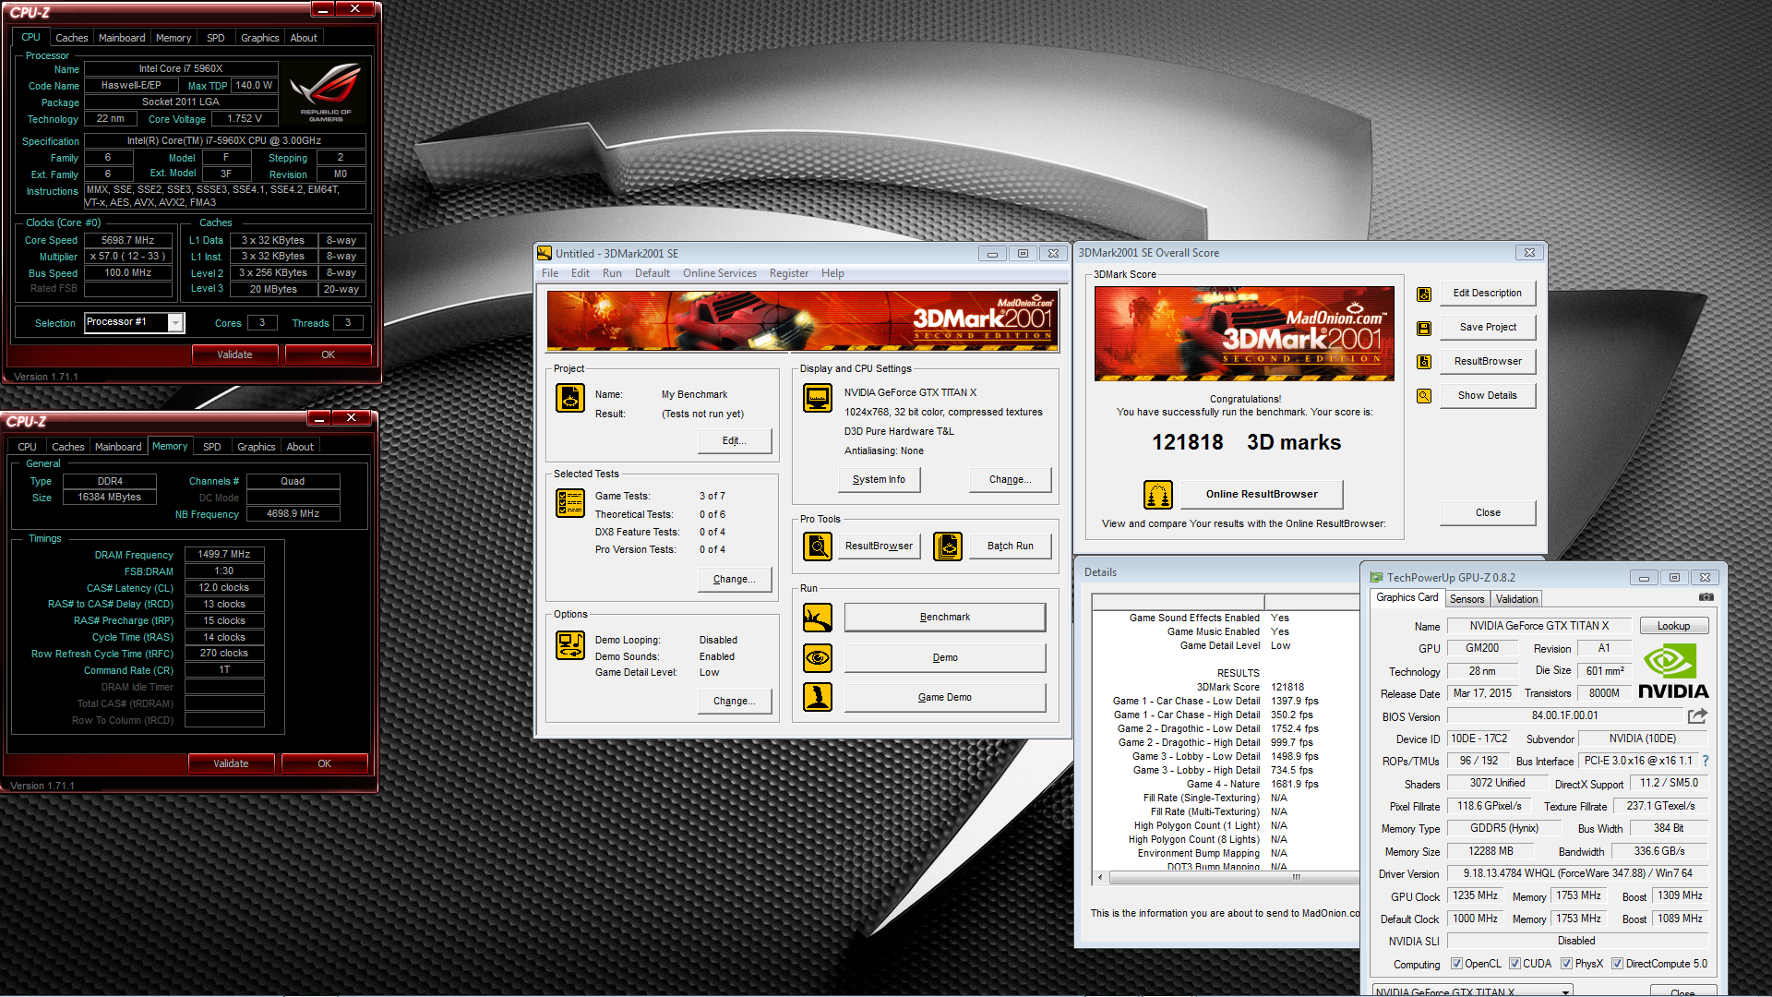Click the System Info button
The width and height of the screenshot is (1772, 997).
tap(879, 480)
